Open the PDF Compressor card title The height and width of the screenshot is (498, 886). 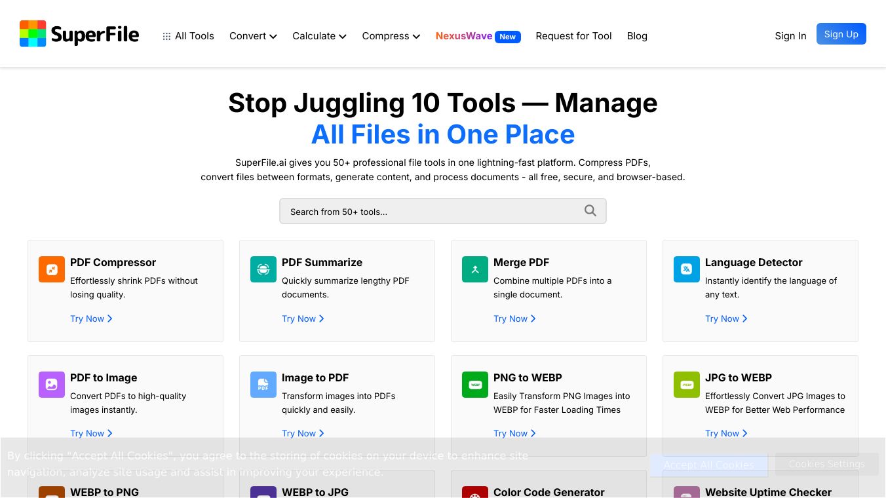(x=113, y=262)
